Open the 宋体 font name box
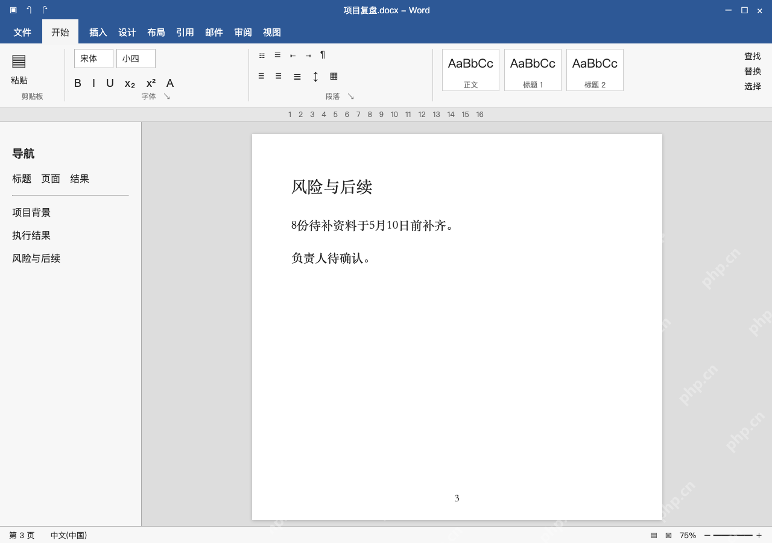 [x=93, y=59]
